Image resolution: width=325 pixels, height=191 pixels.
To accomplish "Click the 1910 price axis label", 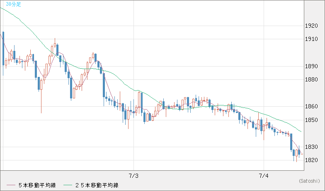I will (311, 39).
